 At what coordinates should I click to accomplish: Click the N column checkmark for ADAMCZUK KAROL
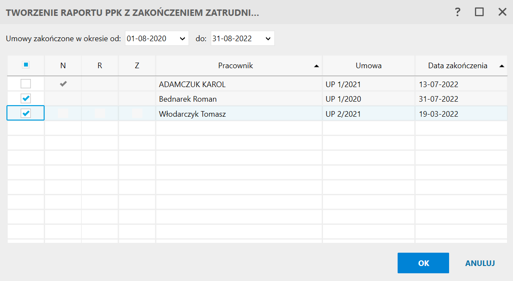(x=63, y=84)
